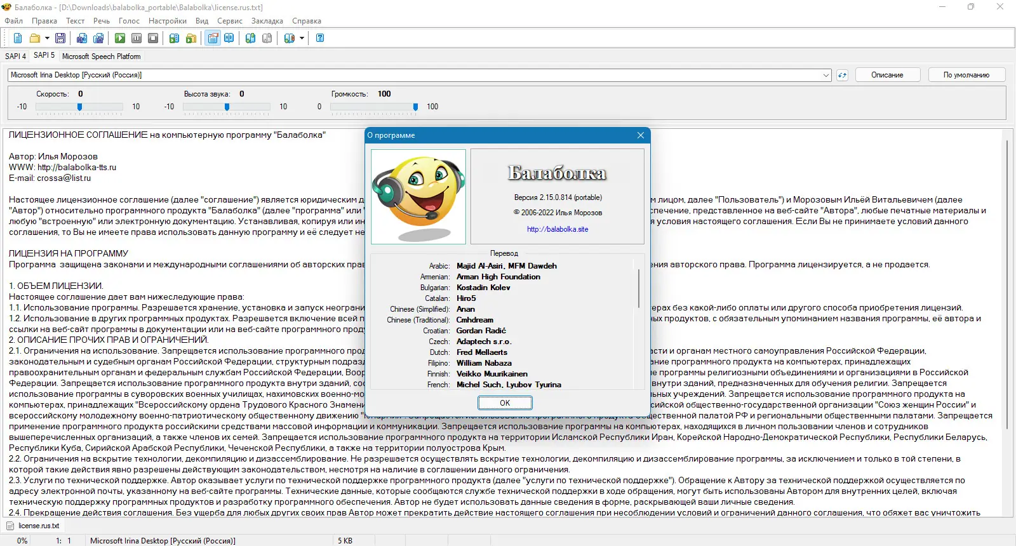Viewport: 1016px width, 546px height.
Task: Click the gray bookmark icon
Action: [267, 38]
